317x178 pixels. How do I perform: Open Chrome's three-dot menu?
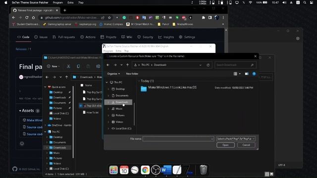click(223, 18)
